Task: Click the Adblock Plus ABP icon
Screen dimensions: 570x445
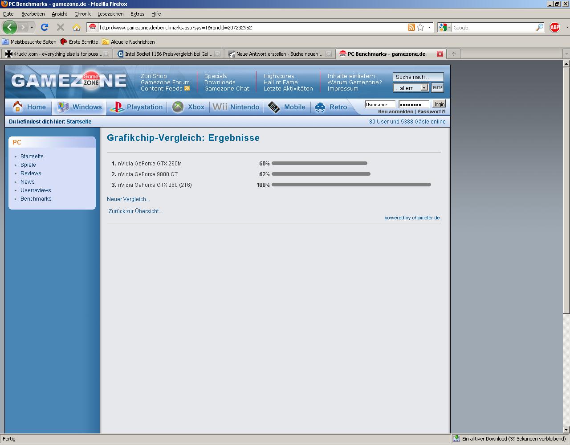Action: pyautogui.click(x=554, y=27)
